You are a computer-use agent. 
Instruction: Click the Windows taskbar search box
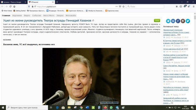pos(27,108)
